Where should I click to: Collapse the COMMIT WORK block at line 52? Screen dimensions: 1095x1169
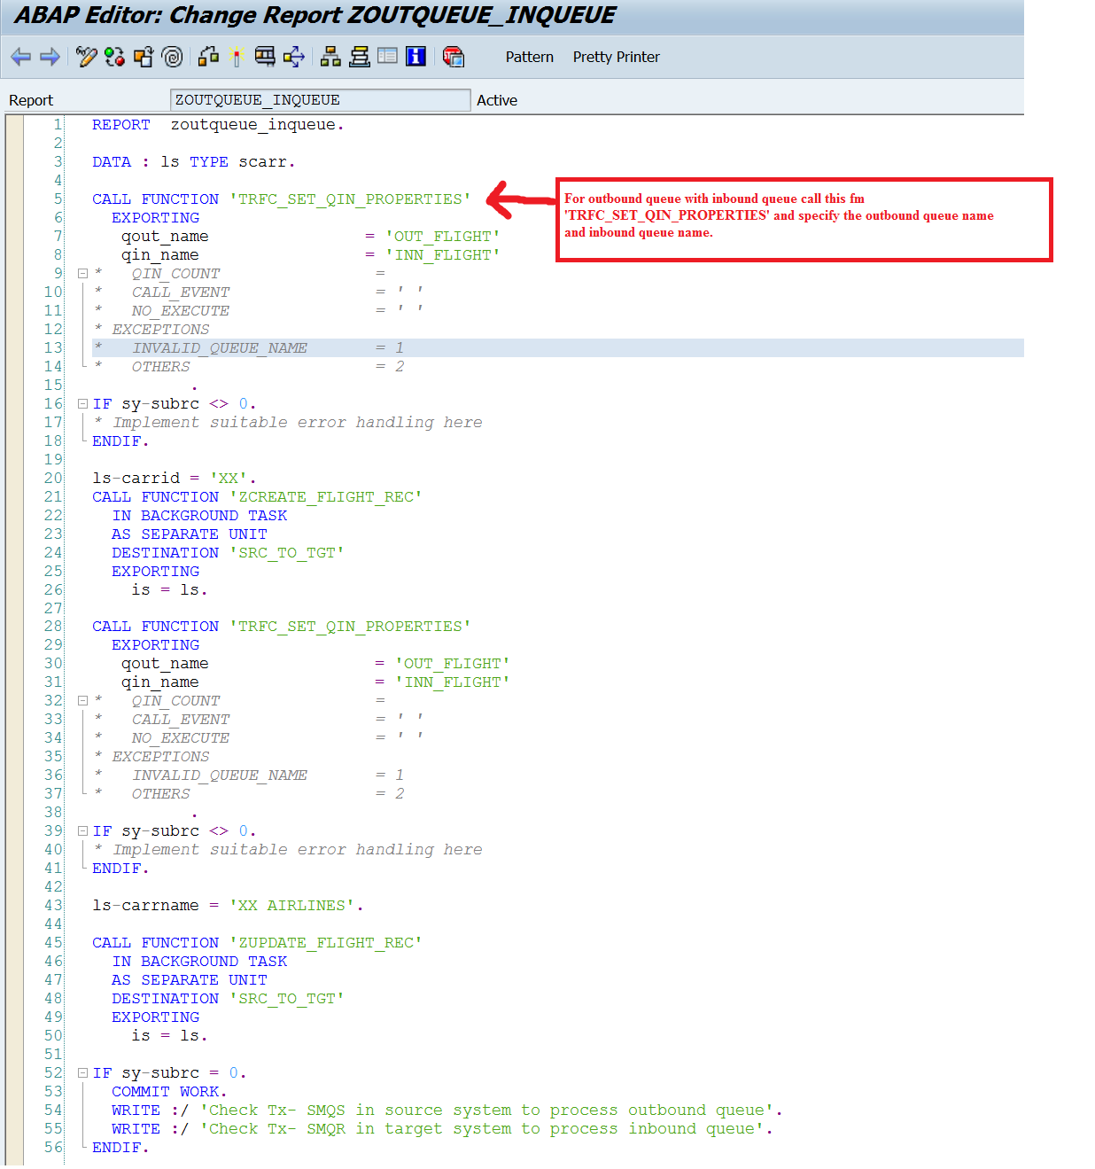82,1072
